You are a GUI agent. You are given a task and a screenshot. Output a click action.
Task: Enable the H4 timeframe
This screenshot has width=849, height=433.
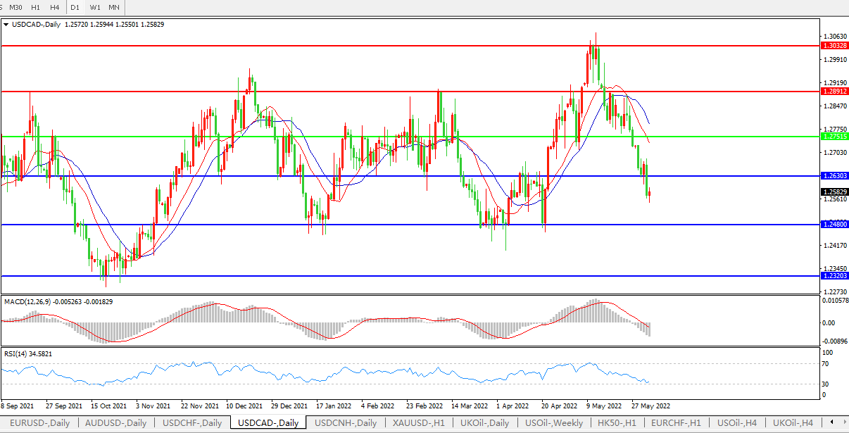[x=54, y=7]
